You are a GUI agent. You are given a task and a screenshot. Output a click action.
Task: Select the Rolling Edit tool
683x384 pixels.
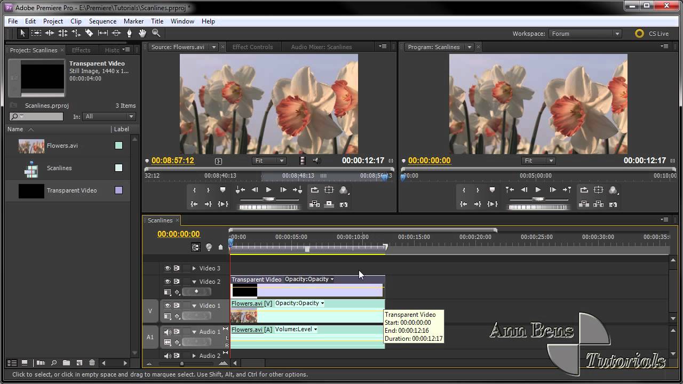[62, 33]
